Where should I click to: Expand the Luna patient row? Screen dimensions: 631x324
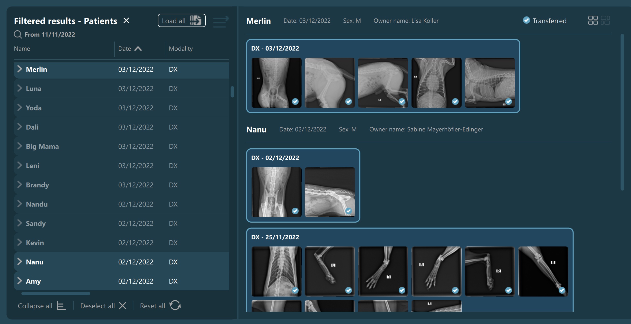(20, 89)
